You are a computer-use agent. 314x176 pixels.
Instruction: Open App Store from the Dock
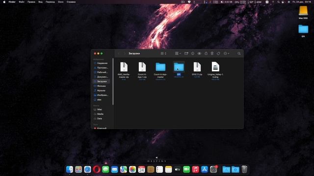click(x=205, y=170)
